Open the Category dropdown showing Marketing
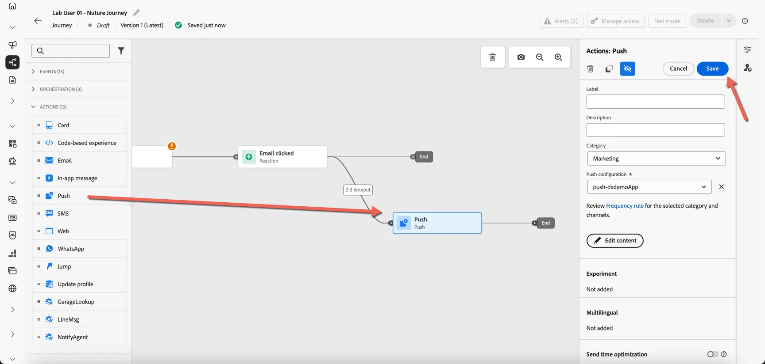The image size is (765, 364). pos(656,159)
